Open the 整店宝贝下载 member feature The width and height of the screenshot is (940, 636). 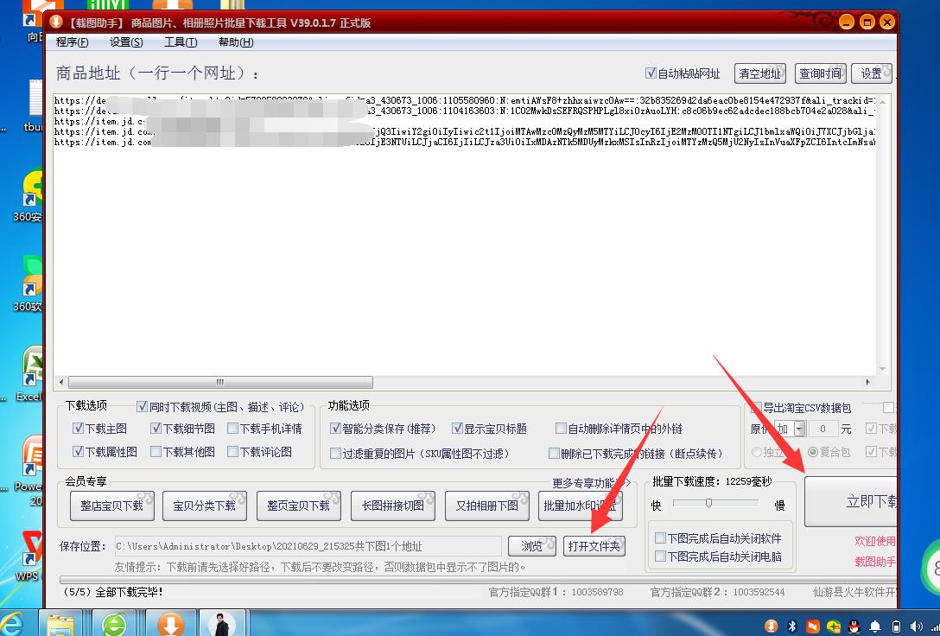[x=113, y=507]
